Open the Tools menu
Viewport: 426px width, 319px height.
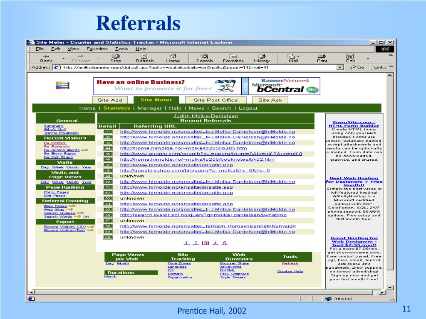click(x=121, y=49)
